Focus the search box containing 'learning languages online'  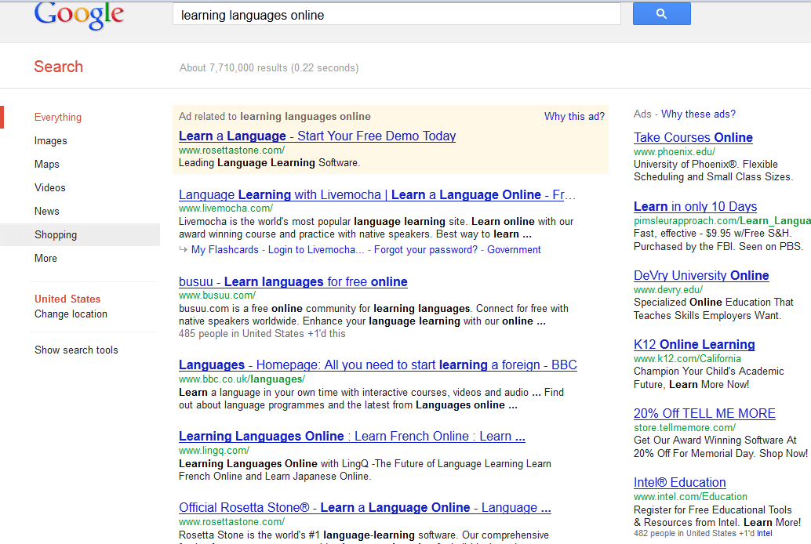pos(397,14)
